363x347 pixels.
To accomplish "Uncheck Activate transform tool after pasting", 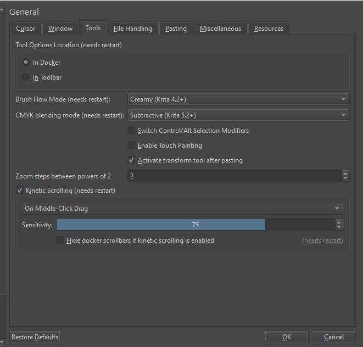I will [131, 160].
